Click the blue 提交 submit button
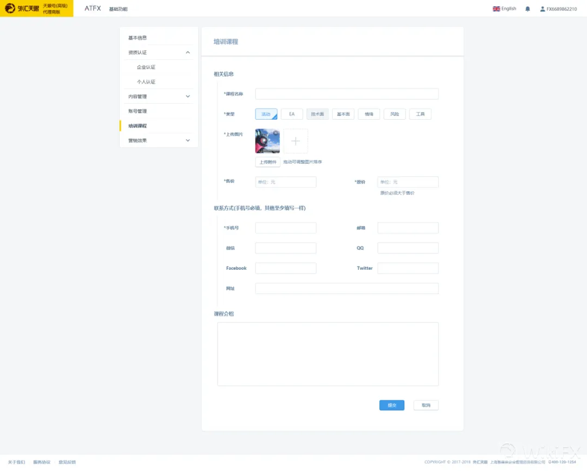This screenshot has height=471, width=587. 391,405
